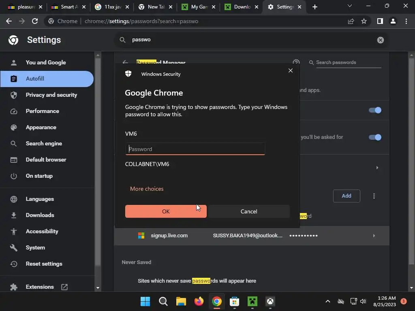
Task: Open Minecraft launcher from taskbar
Action: click(252, 301)
